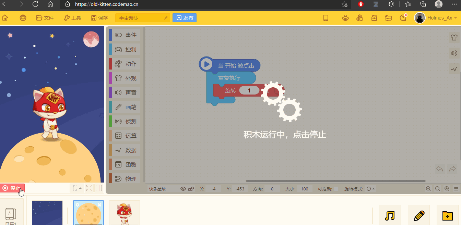Open the globe language icon
Screen dimensions: 461x225
pyautogui.click(x=23, y=18)
